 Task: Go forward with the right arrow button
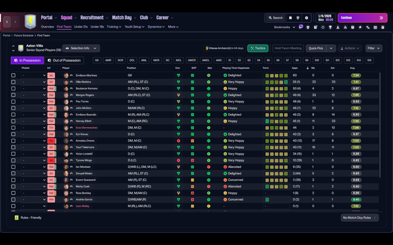pos(15,22)
